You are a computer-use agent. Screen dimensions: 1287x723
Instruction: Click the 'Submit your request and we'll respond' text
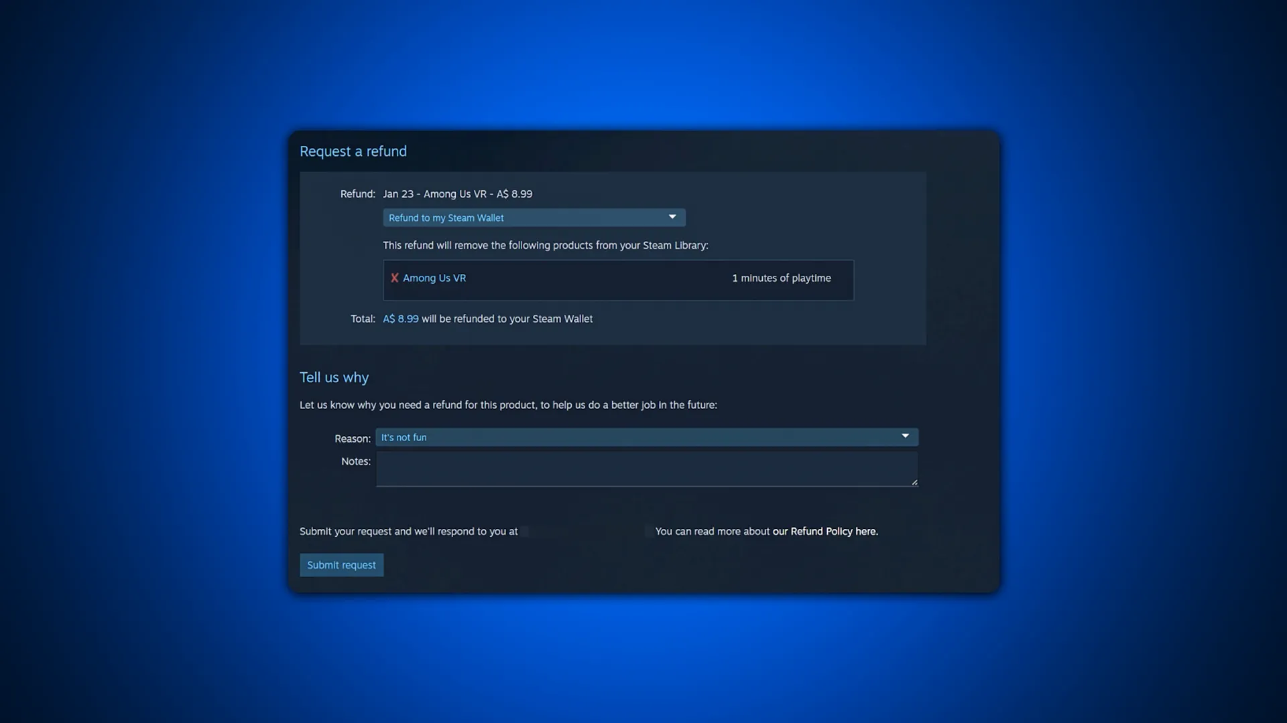[x=408, y=532]
